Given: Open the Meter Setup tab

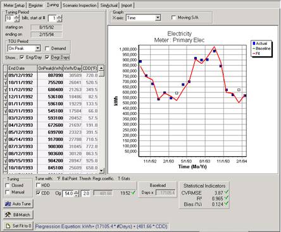Looking at the screenshot, I should [x=14, y=5].
